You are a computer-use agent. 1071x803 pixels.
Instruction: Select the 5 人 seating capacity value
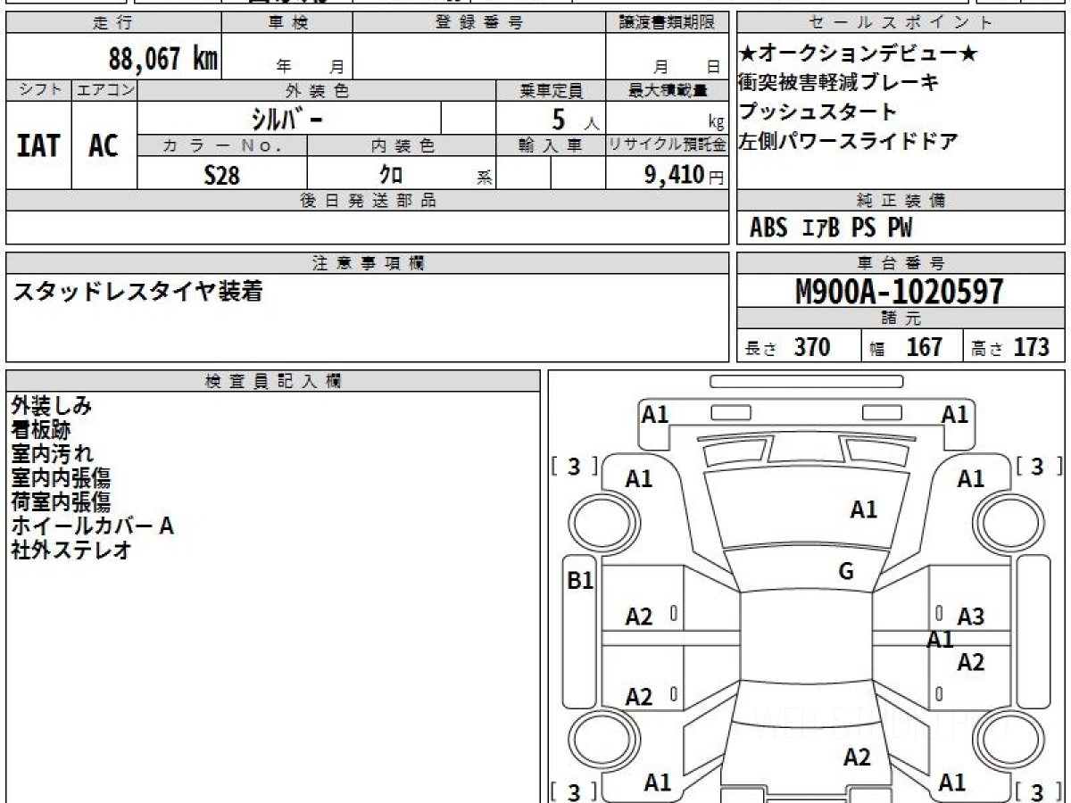(574, 119)
